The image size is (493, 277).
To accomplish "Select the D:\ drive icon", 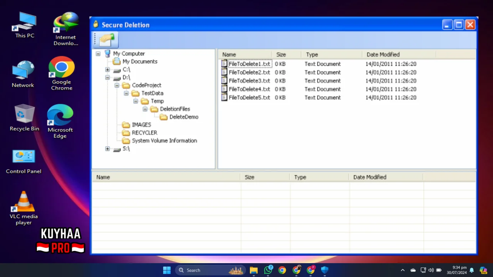I will tap(117, 78).
